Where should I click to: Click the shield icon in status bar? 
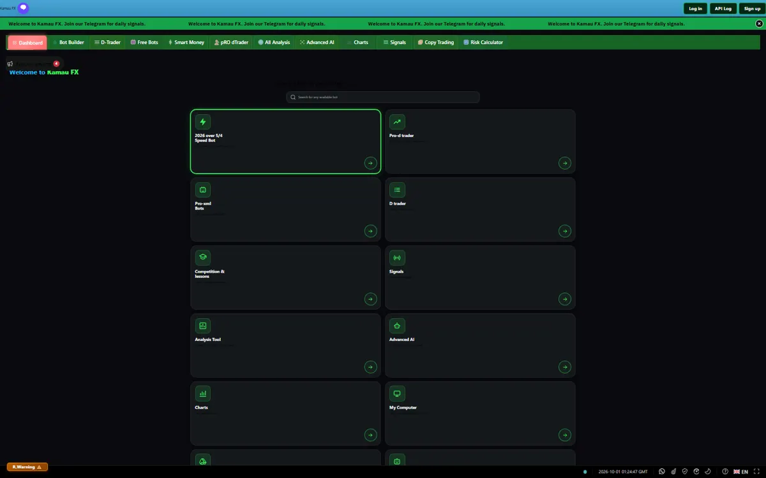point(685,472)
